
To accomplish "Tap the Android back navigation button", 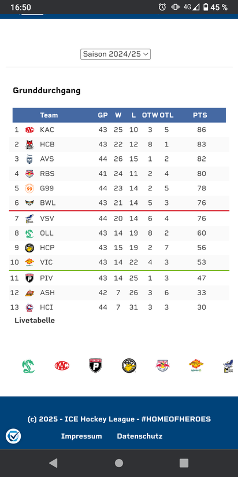I will tap(53, 463).
